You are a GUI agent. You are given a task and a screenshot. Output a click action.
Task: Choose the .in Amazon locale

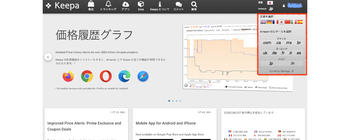pyautogui.click(x=292, y=63)
